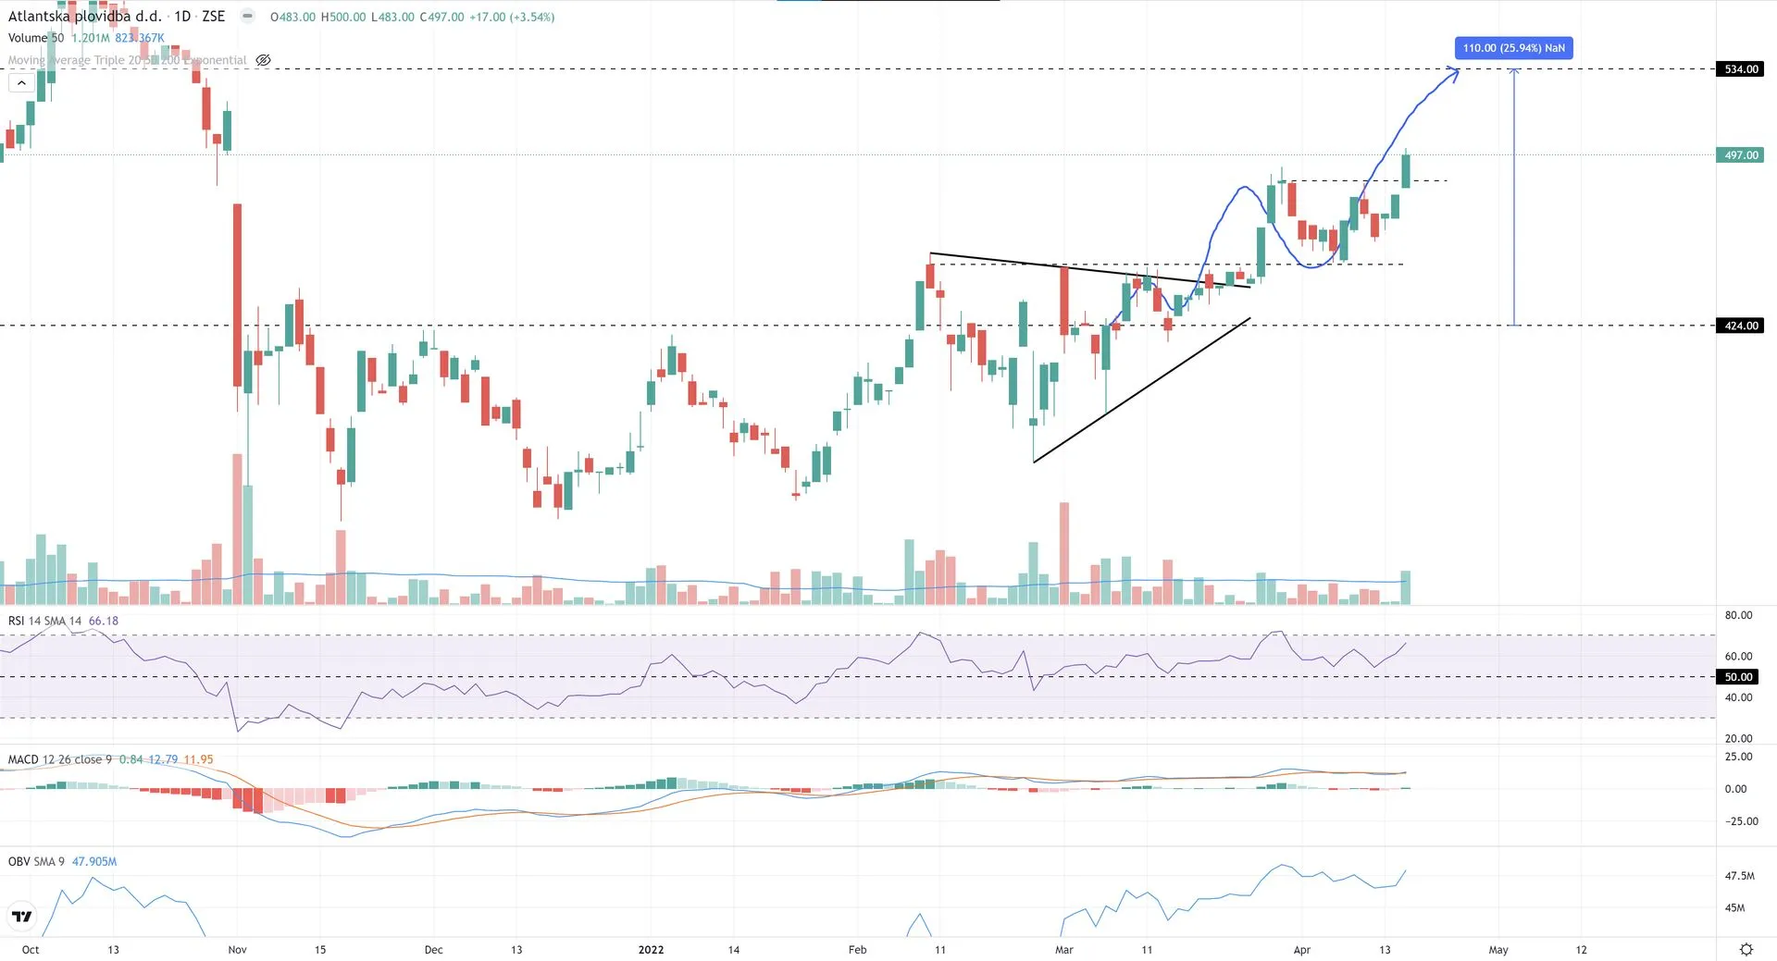1777x961 pixels.
Task: Open chart settings gear icon
Action: coord(1746,949)
